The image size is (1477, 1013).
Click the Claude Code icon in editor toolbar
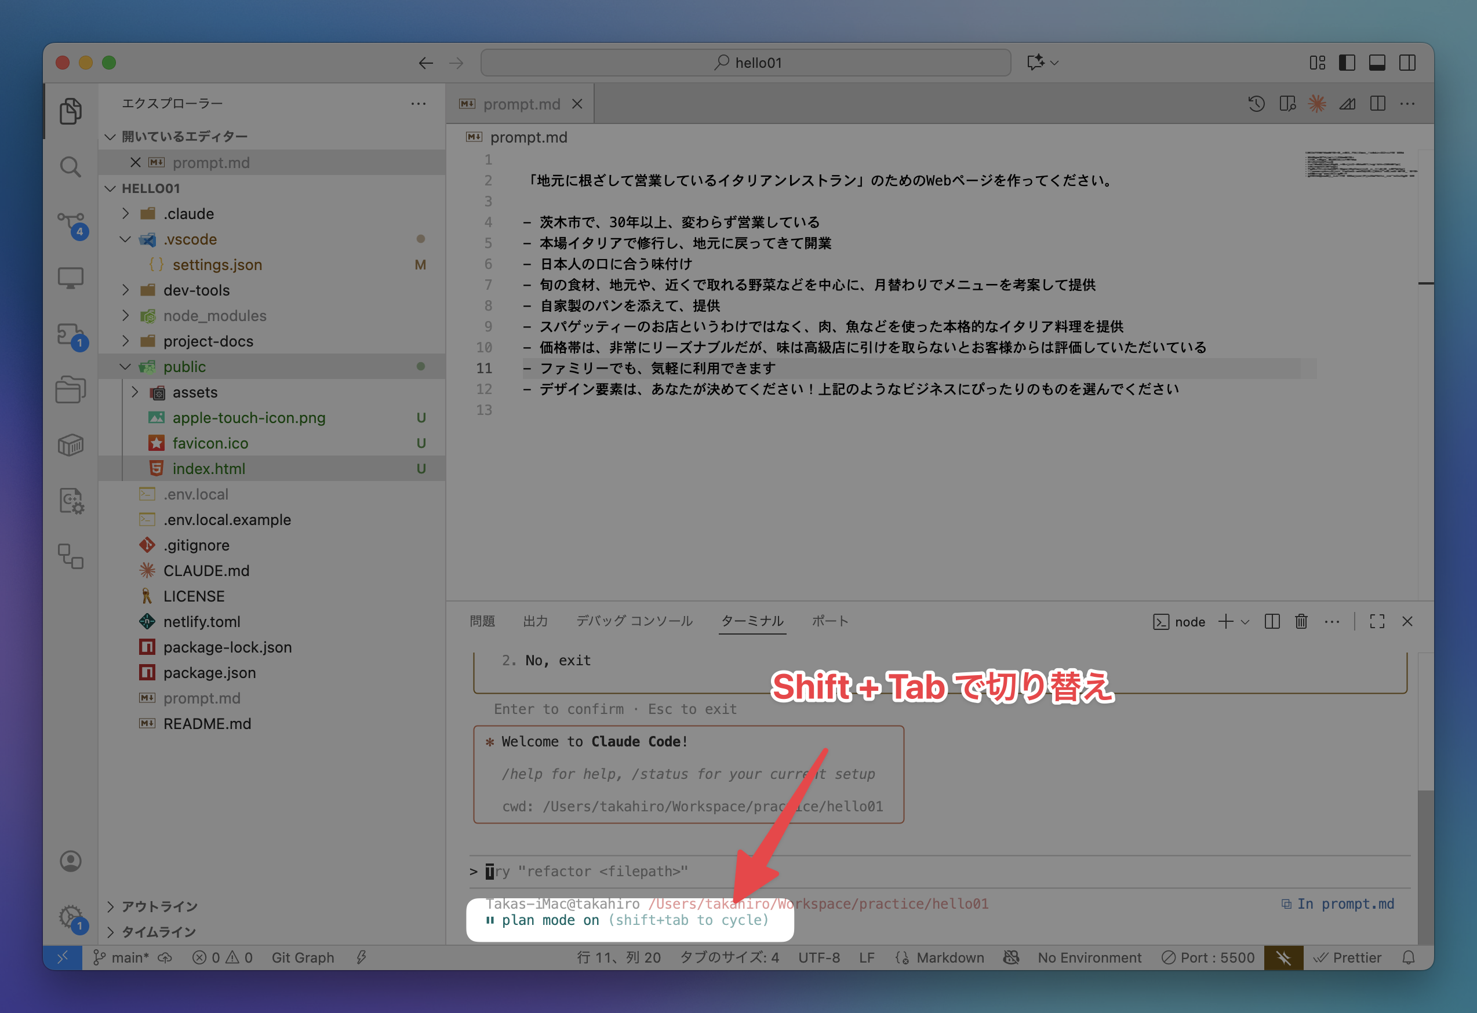[1316, 104]
